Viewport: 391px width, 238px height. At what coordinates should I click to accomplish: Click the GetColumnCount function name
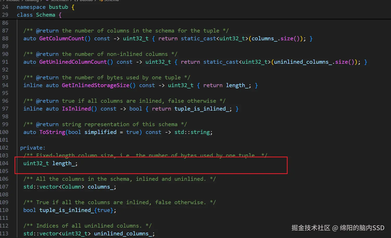pyautogui.click(x=62, y=38)
